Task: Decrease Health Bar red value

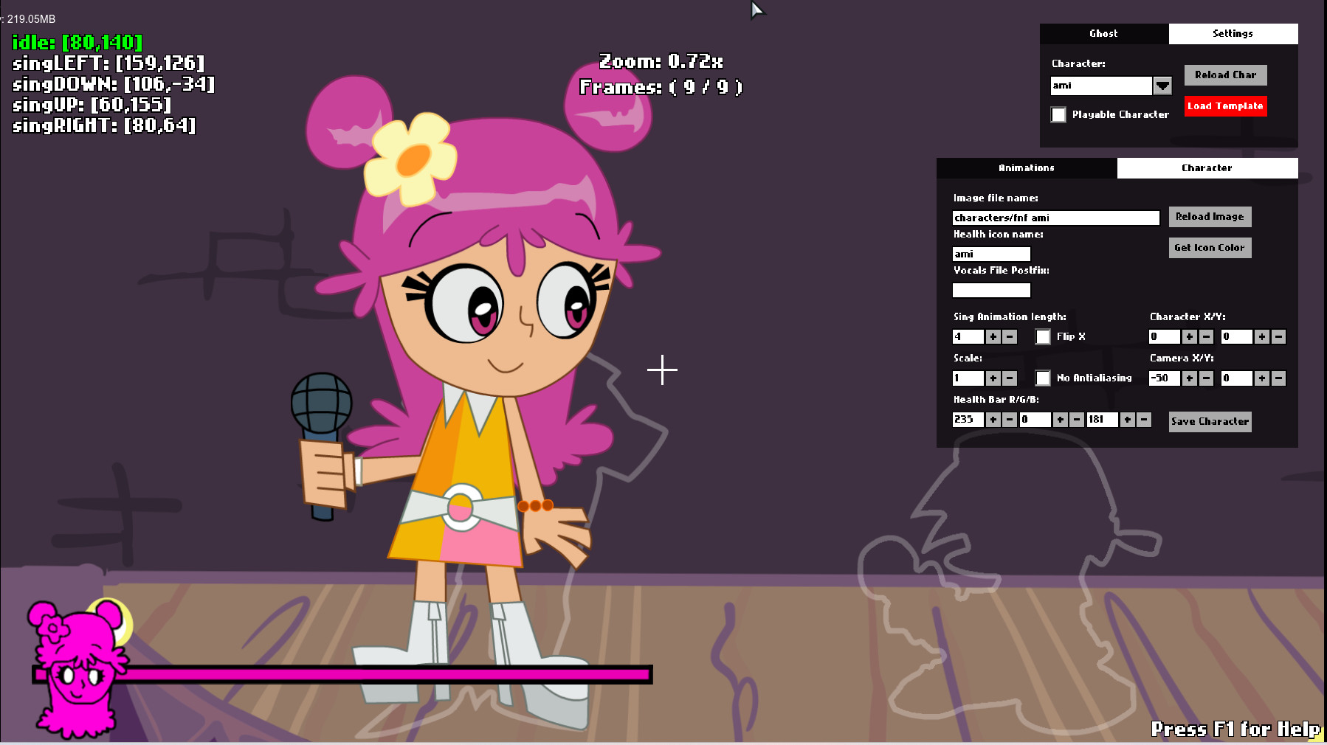Action: (x=1010, y=420)
